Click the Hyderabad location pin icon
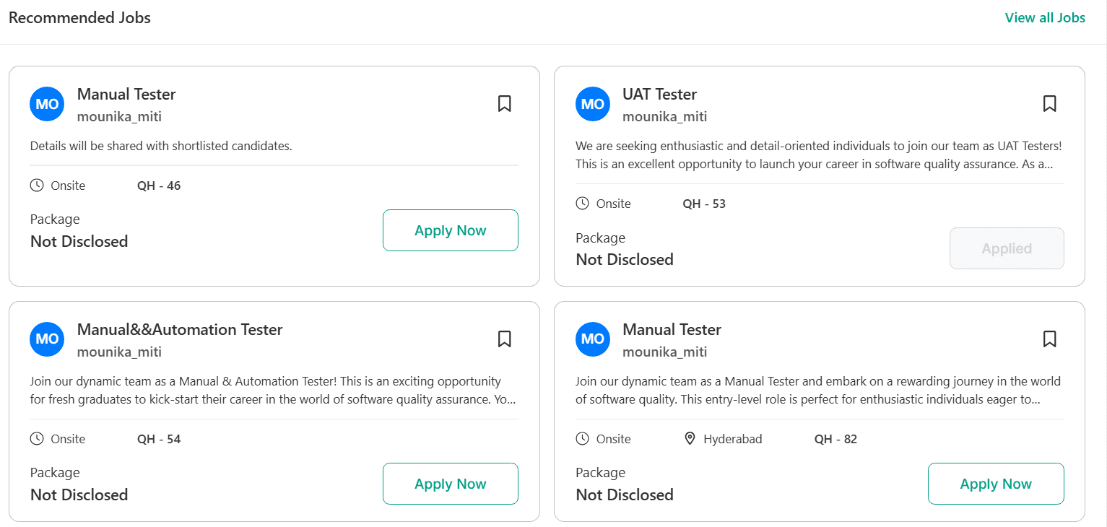This screenshot has width=1107, height=527. pyautogui.click(x=690, y=438)
